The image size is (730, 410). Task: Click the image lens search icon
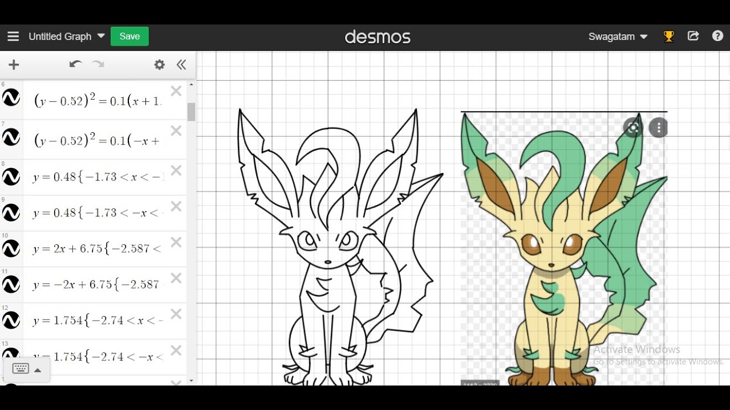(632, 128)
